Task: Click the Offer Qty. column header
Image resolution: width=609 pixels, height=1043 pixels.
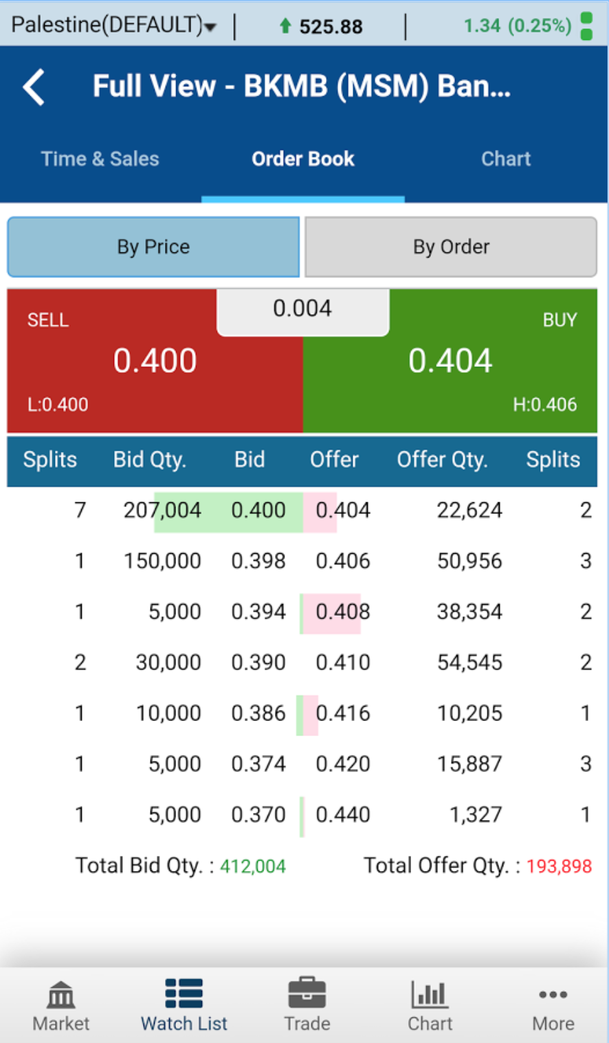Action: (x=443, y=460)
